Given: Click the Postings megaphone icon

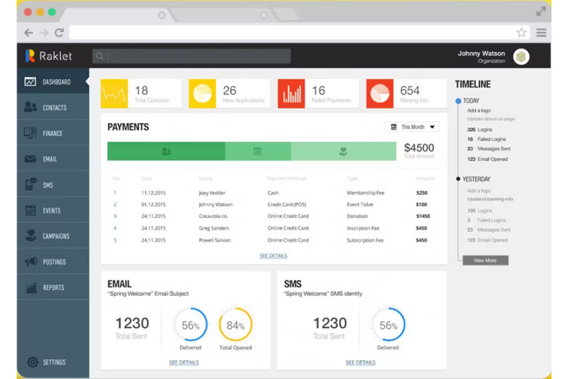Looking at the screenshot, I should pyautogui.click(x=31, y=261).
